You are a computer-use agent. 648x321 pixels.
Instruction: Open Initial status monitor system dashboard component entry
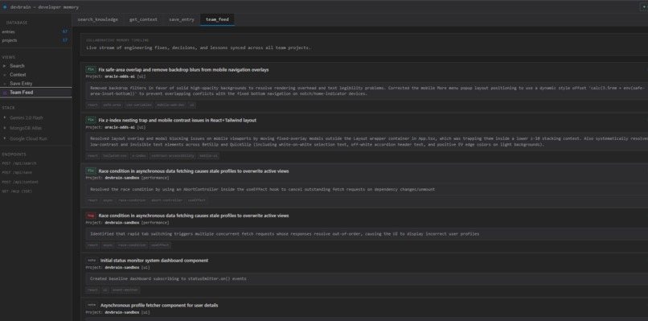click(x=154, y=261)
